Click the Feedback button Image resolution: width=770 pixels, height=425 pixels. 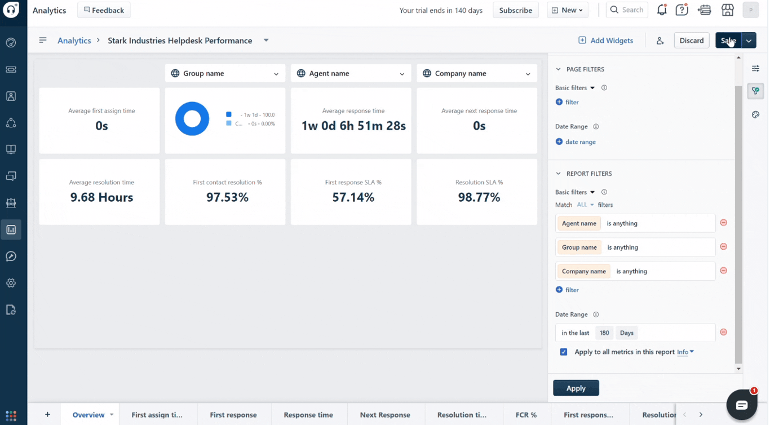(104, 10)
